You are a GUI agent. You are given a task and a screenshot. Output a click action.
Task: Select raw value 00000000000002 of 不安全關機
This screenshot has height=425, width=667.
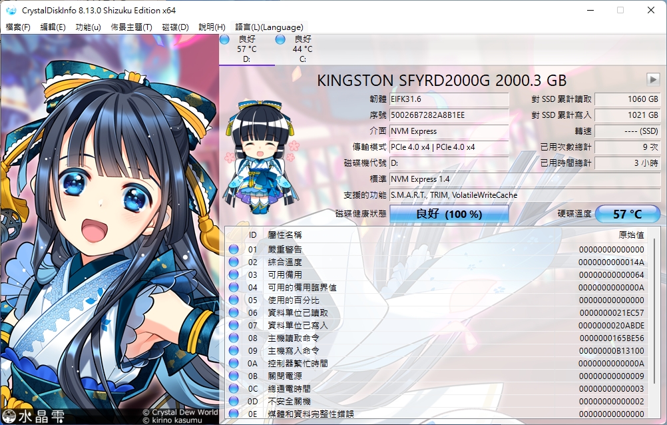click(x=612, y=401)
